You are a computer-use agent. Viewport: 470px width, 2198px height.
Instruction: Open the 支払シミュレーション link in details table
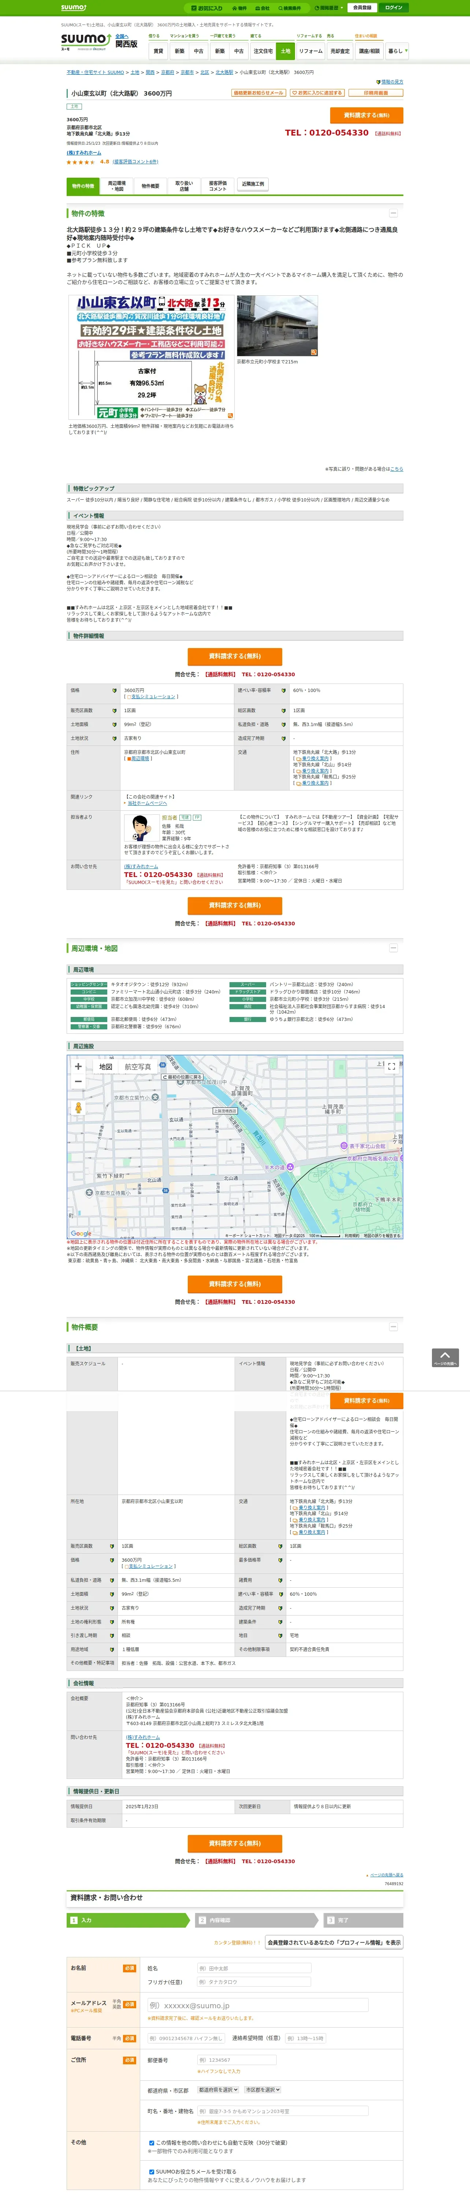click(153, 696)
